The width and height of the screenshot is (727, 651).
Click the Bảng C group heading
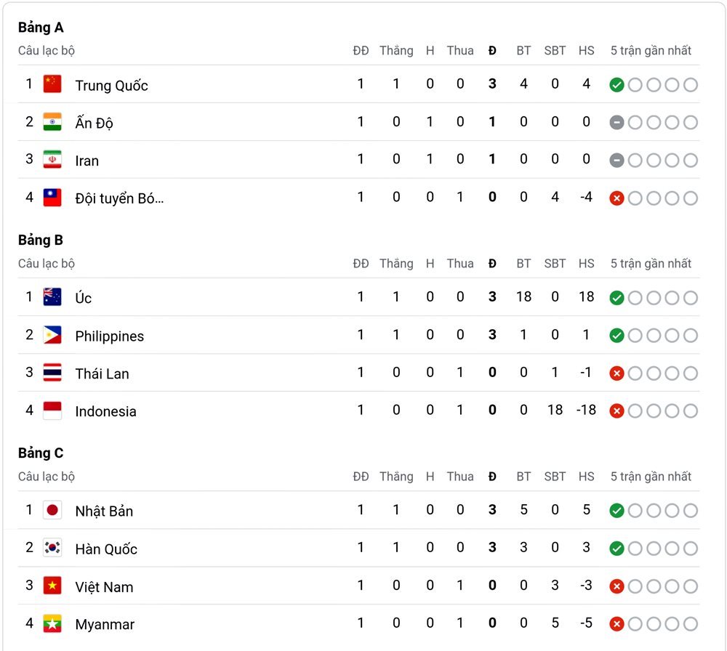pos(41,453)
